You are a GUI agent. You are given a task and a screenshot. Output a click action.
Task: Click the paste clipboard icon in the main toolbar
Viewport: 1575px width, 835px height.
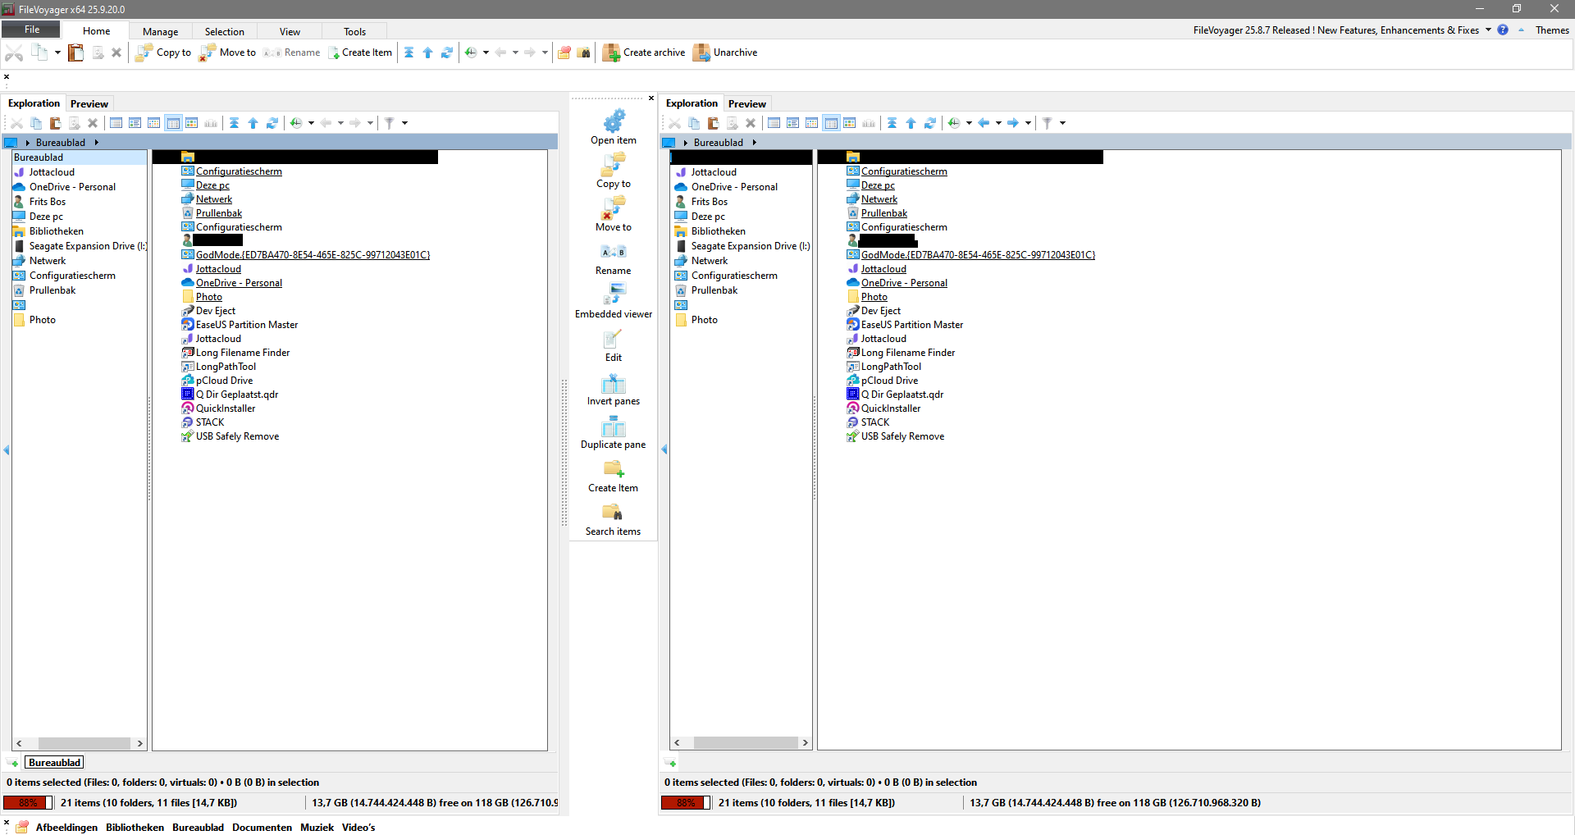75,52
